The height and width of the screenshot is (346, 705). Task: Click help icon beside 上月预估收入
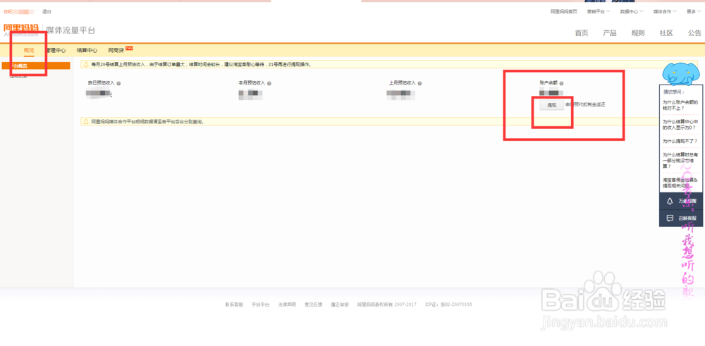tap(419, 83)
